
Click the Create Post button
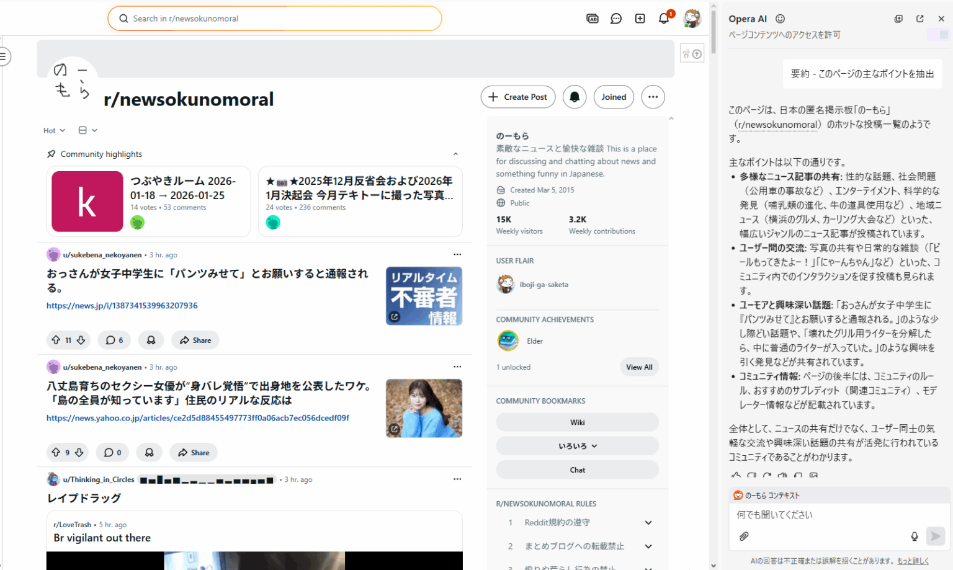point(517,97)
